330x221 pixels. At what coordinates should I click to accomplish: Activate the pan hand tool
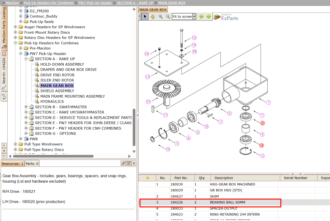pos(152,16)
